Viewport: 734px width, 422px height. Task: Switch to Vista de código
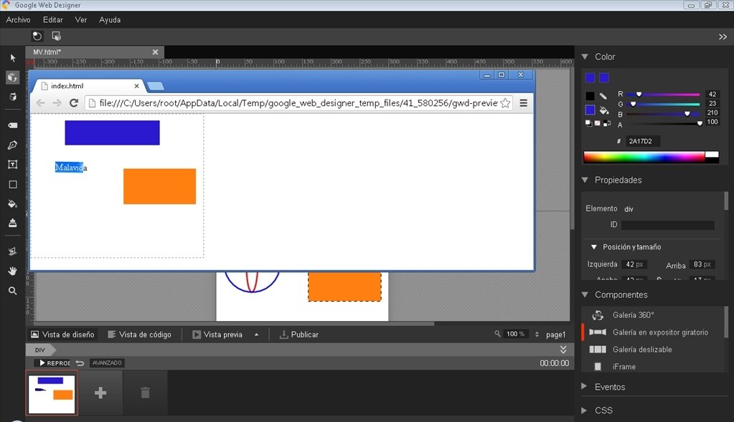tap(139, 335)
